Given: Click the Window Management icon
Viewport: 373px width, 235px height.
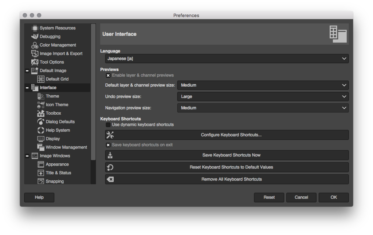Looking at the screenshot, I should point(41,147).
